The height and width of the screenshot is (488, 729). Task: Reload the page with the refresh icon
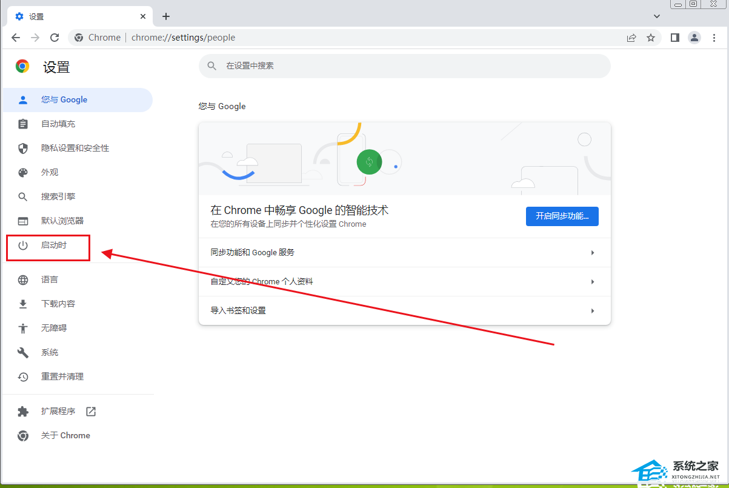55,38
